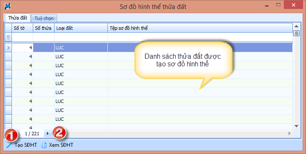Select the Thửa đất tab
Image resolution: width=306 pixels, height=154 pixels.
[17, 18]
